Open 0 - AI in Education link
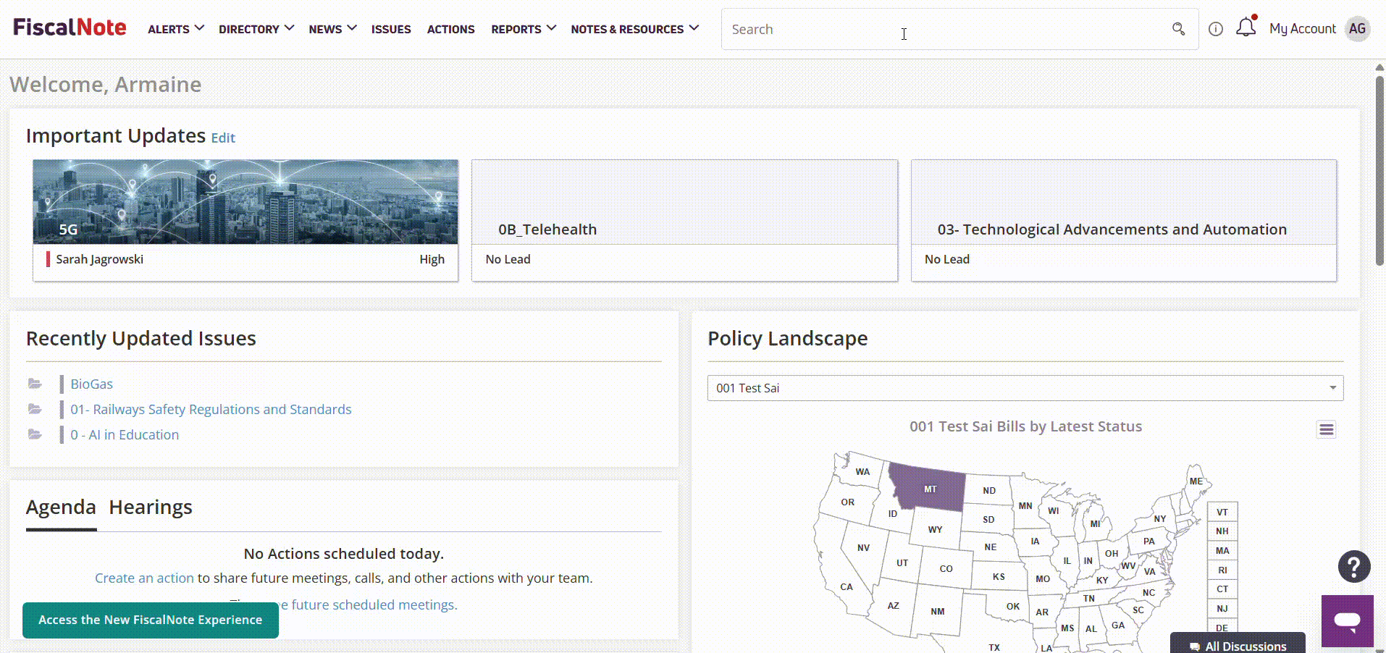The width and height of the screenshot is (1386, 653). point(125,434)
